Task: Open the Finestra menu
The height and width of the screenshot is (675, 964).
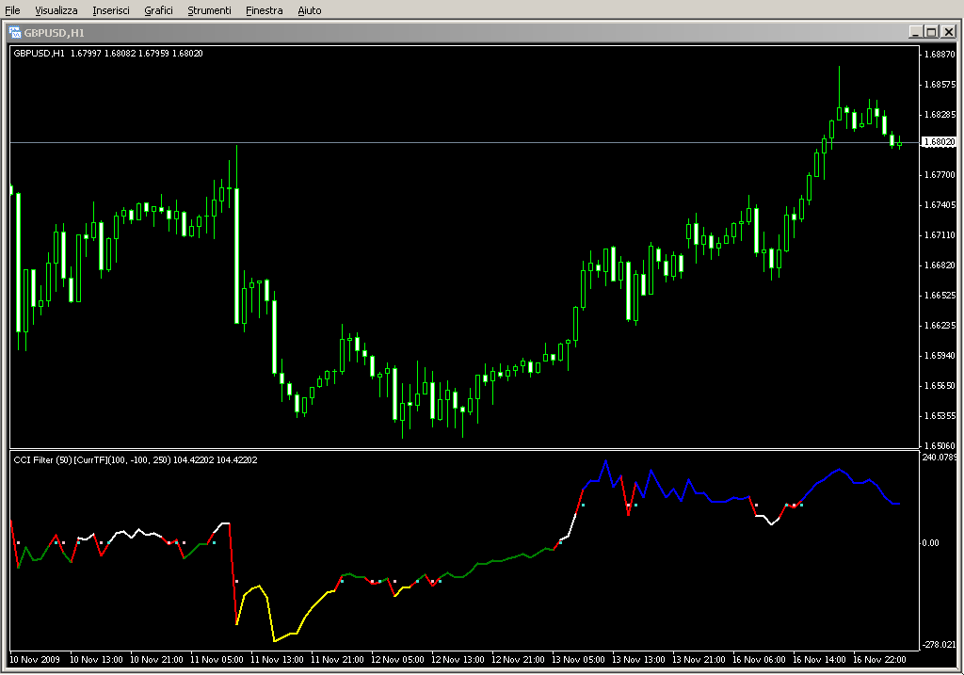Action: (x=264, y=10)
